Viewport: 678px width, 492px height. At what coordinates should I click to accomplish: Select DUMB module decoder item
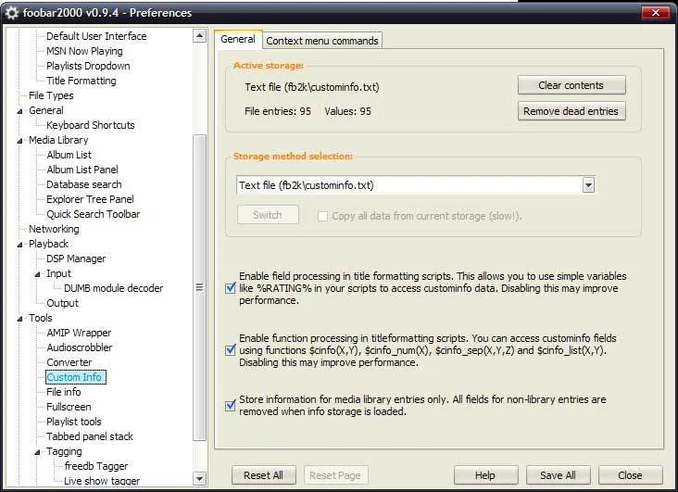[x=113, y=288]
